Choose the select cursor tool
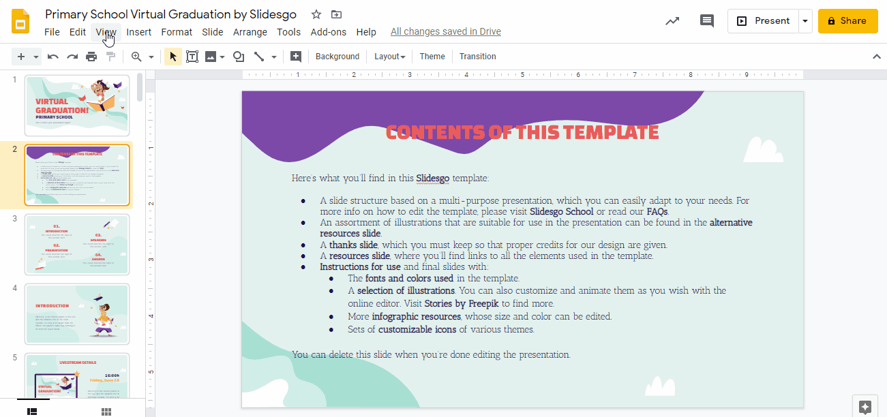 click(x=173, y=57)
